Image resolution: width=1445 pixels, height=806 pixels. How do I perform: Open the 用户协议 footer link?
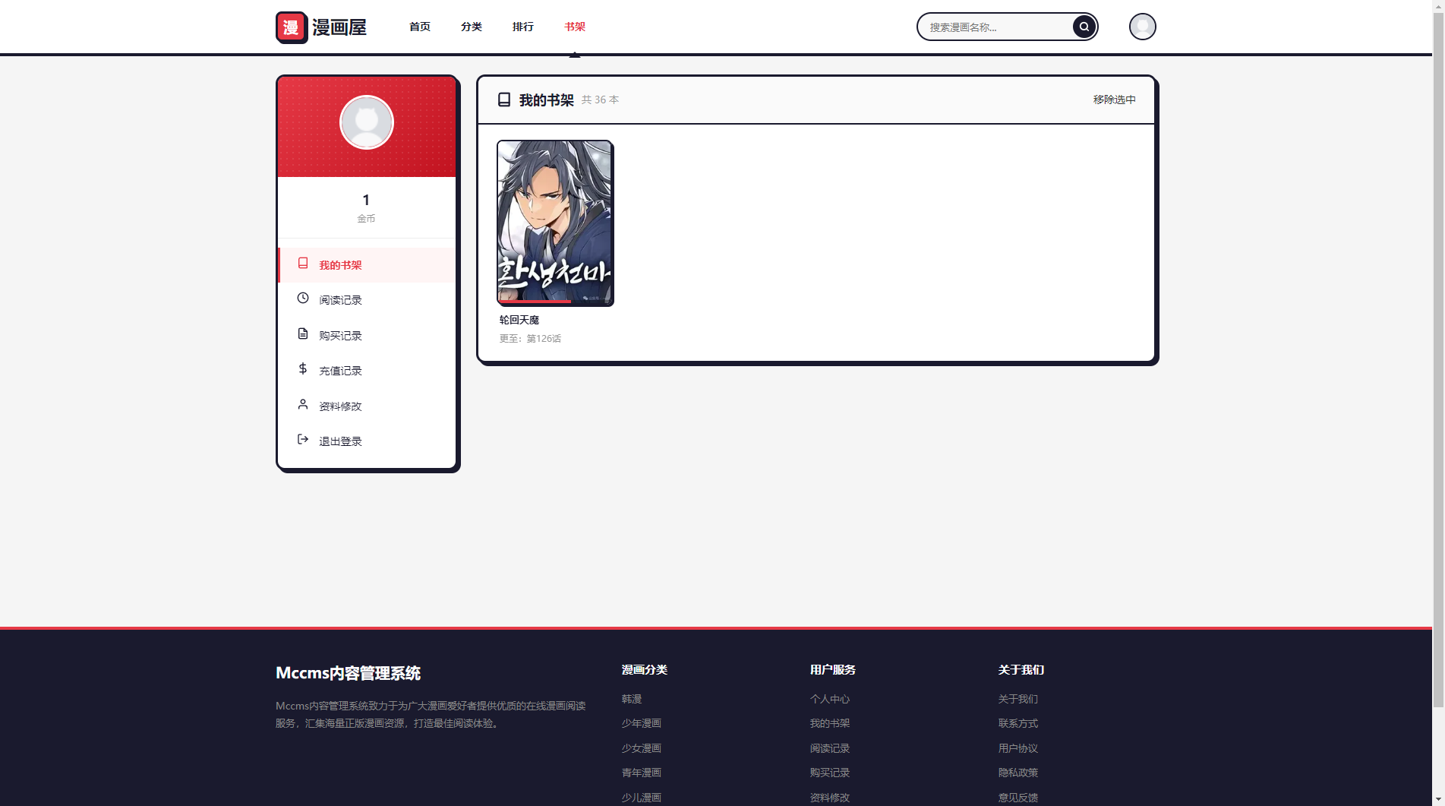click(1018, 748)
